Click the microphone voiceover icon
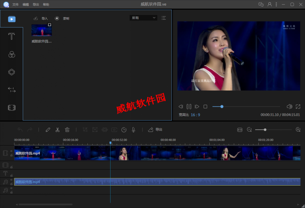The width and height of the screenshot is (305, 208). click(134, 130)
